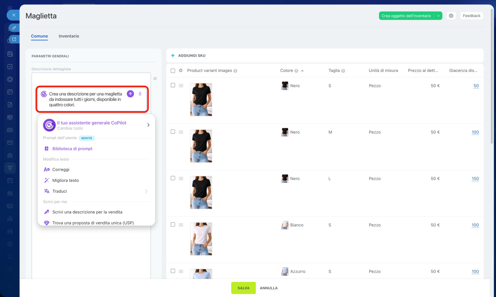The width and height of the screenshot is (496, 297).
Task: Tick the checkbox for Nero size S row
Action: click(173, 85)
